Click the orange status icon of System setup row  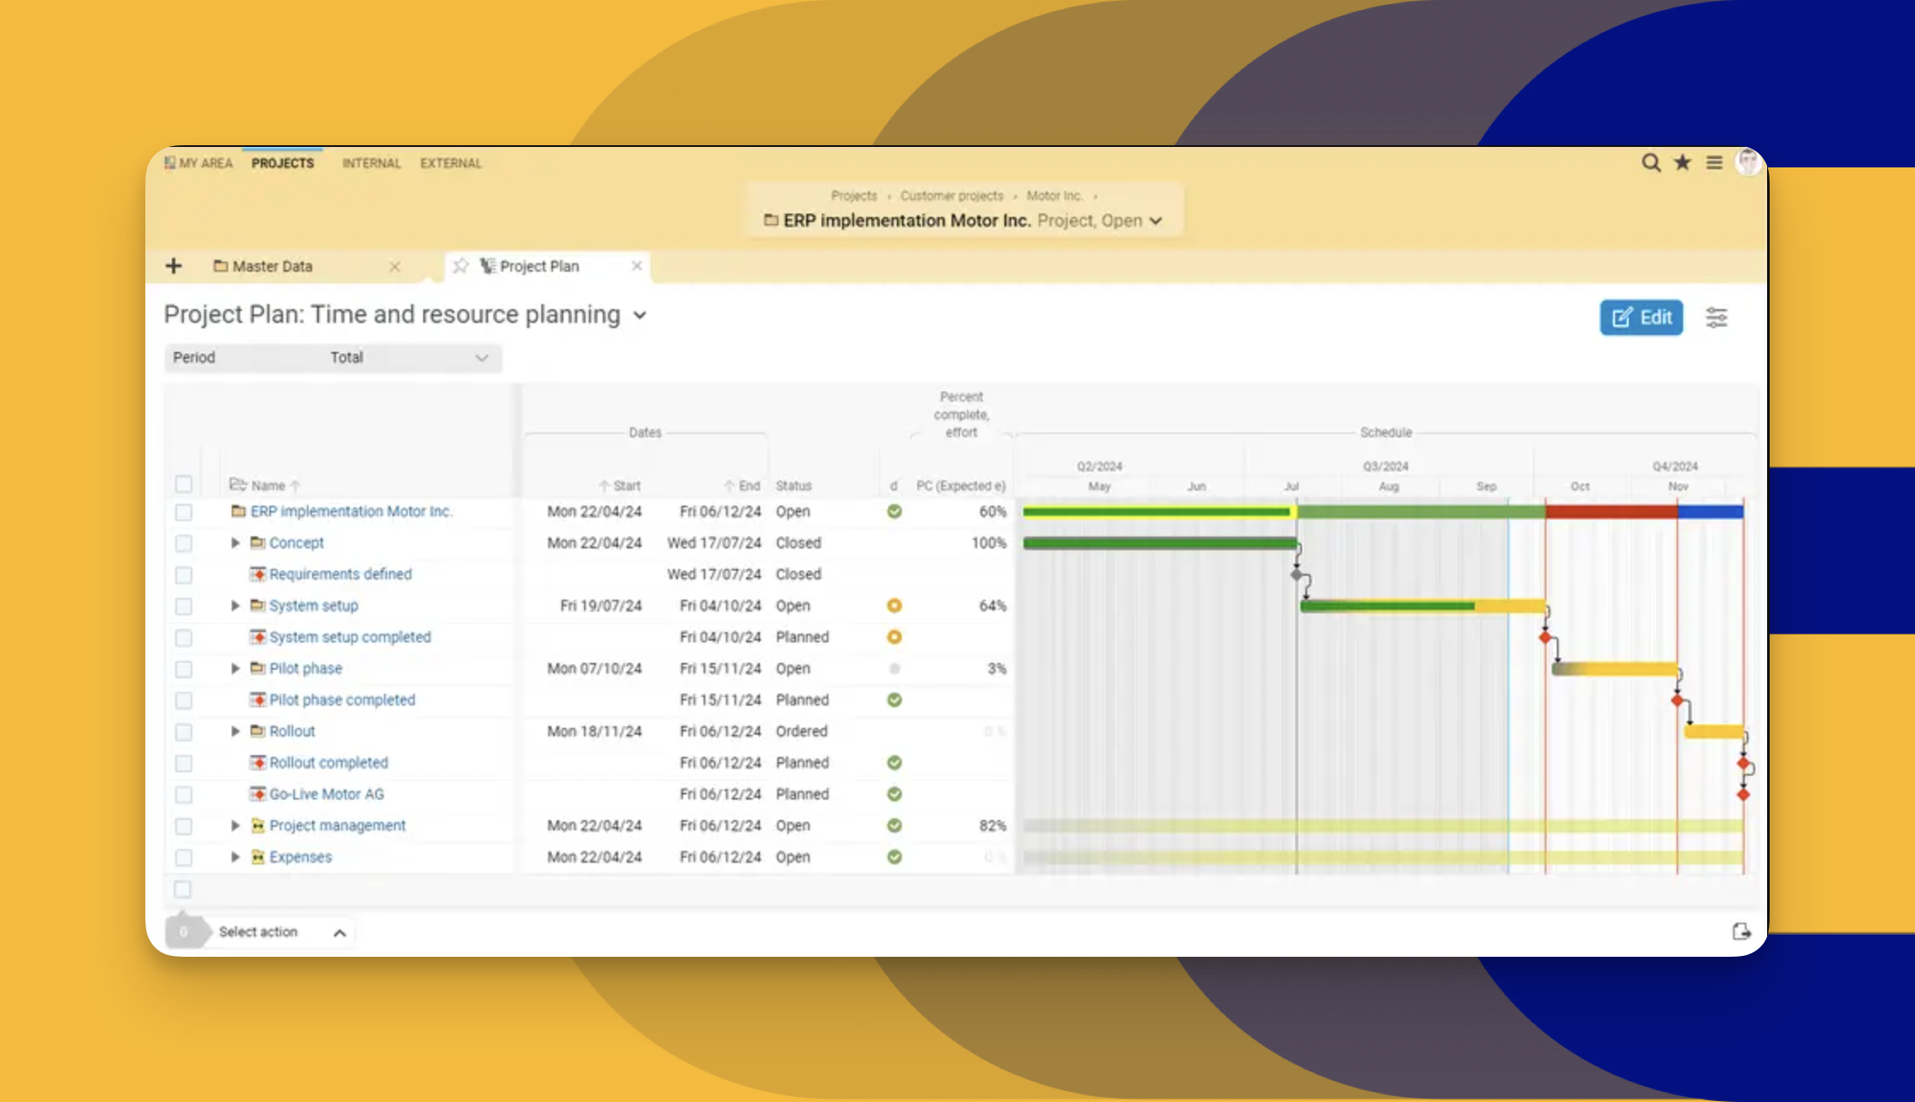pyautogui.click(x=894, y=606)
